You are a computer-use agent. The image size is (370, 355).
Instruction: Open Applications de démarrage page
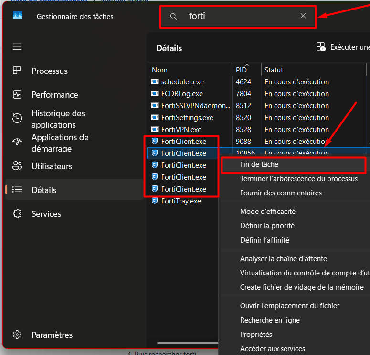pyautogui.click(x=74, y=142)
